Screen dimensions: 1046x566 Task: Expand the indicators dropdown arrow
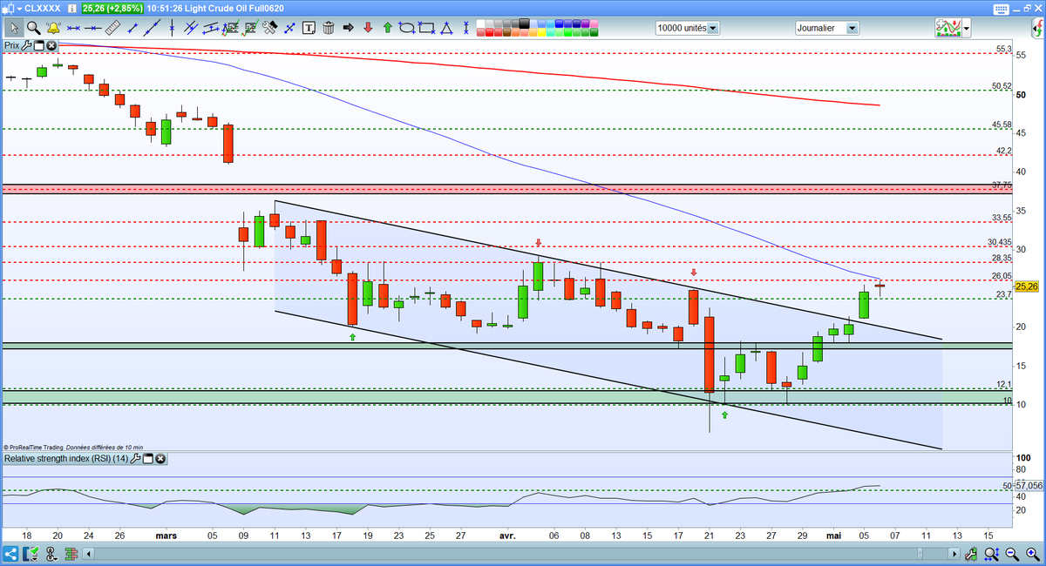tap(967, 29)
